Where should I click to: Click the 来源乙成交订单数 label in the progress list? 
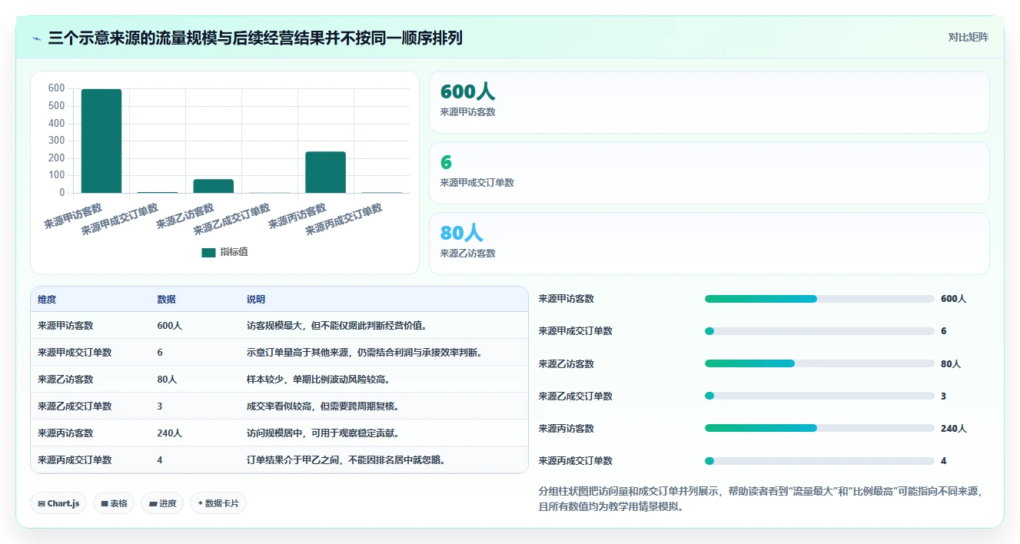click(576, 396)
